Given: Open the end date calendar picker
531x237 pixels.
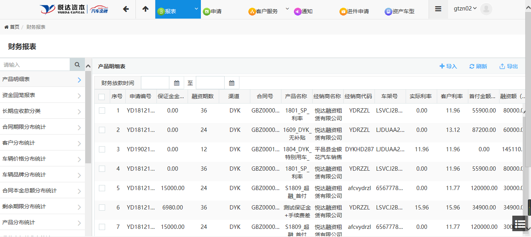Looking at the screenshot, I should [232, 83].
